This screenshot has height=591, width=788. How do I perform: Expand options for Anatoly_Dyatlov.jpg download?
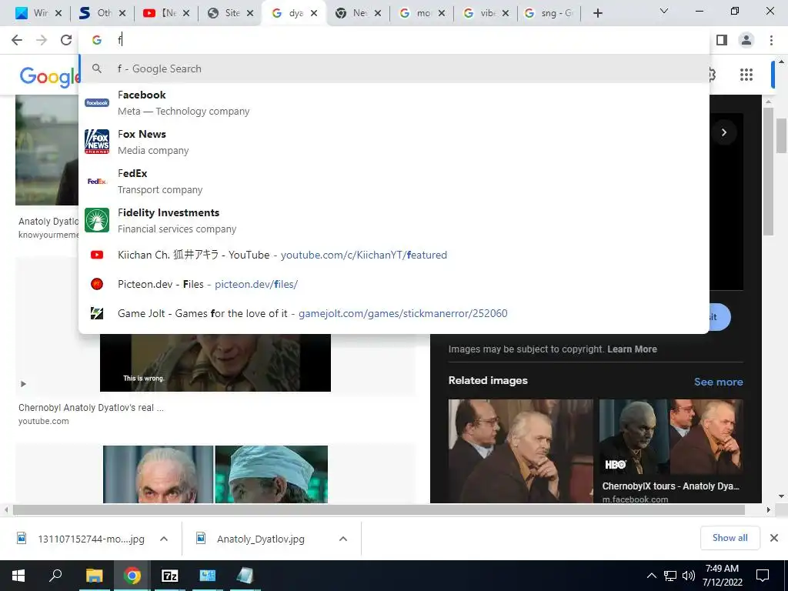point(343,539)
